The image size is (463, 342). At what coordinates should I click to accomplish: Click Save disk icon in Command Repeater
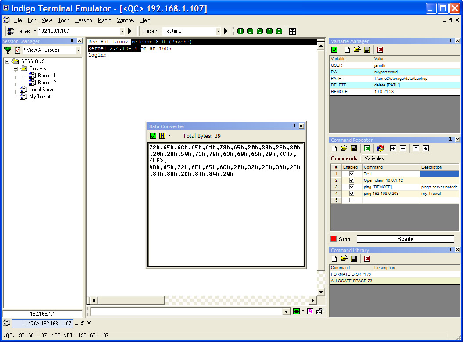pyautogui.click(x=354, y=148)
